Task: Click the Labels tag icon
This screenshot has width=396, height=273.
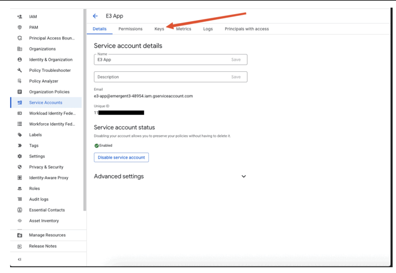Action: [20, 134]
